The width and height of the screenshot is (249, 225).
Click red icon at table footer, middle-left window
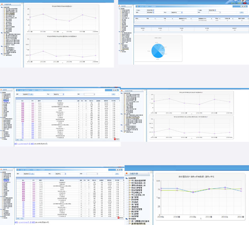115,139
